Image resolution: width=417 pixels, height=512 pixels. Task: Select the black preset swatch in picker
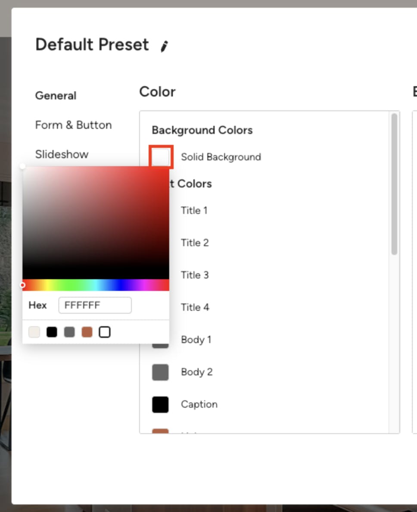coord(52,332)
